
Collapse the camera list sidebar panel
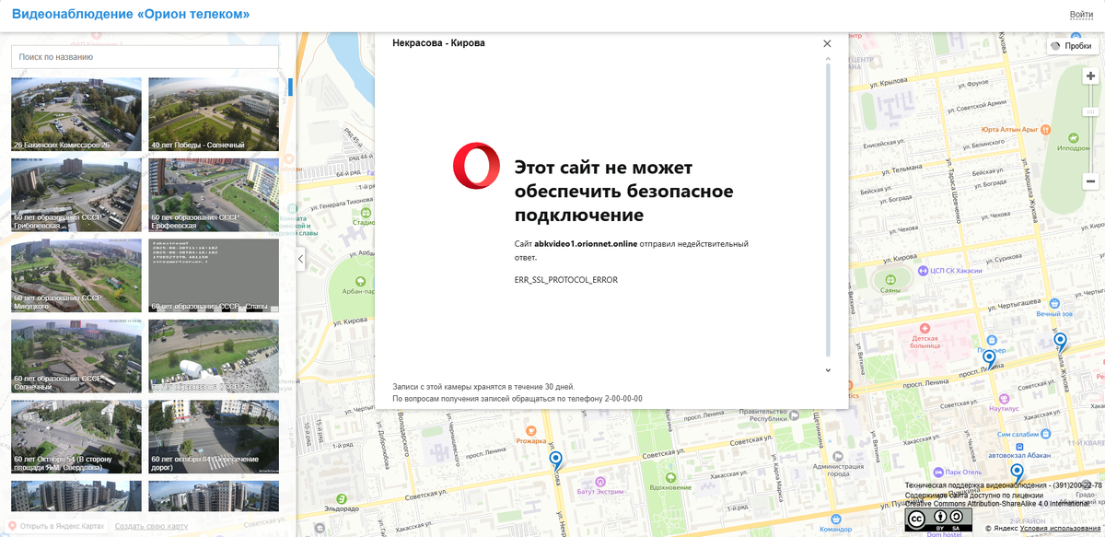tap(299, 261)
